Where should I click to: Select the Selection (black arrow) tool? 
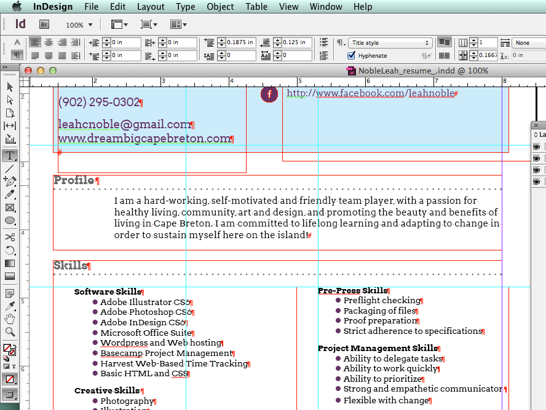coord(10,87)
